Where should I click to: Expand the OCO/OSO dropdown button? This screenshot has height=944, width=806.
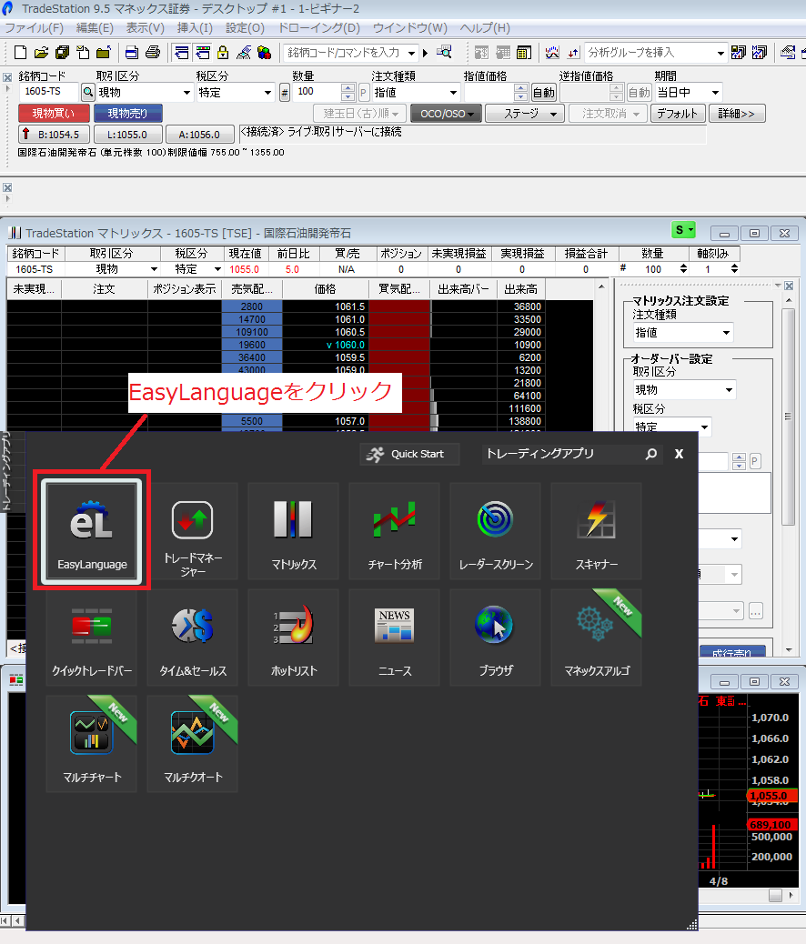tap(447, 114)
